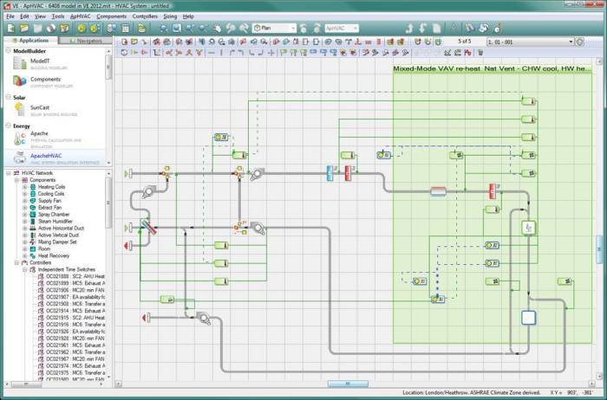Open the ApHVAC dropdown in main toolbar
This screenshot has width=607, height=400.
coord(342,29)
